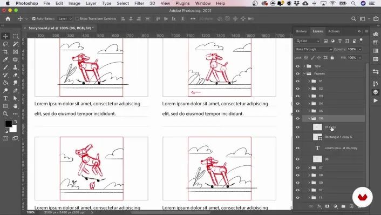The height and width of the screenshot is (215, 381).
Task: Select the Crop tool
Action: pyautogui.click(x=5, y=52)
